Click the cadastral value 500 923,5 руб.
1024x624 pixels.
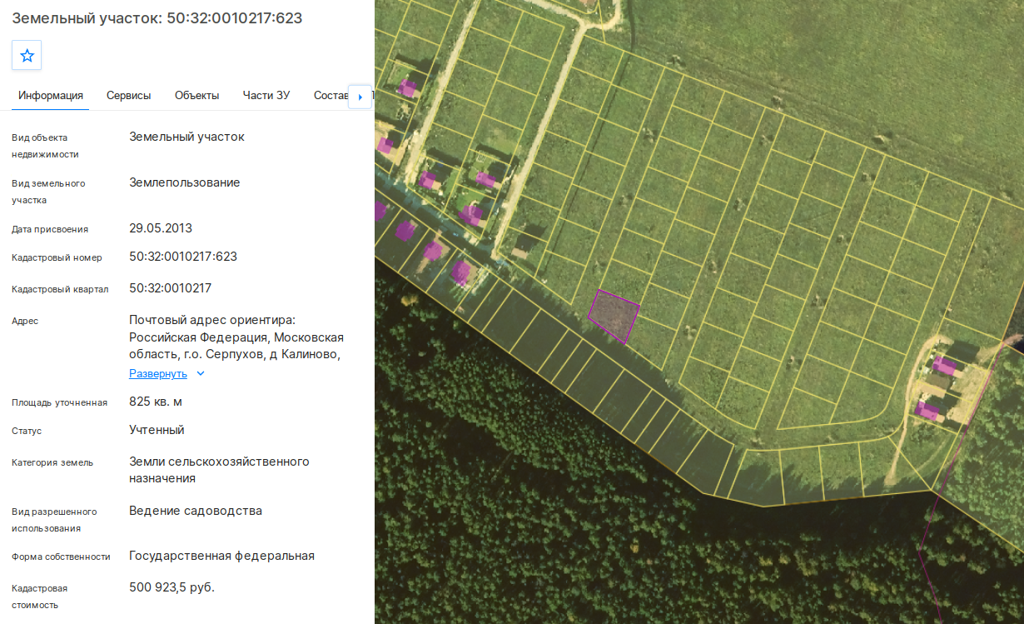(172, 587)
